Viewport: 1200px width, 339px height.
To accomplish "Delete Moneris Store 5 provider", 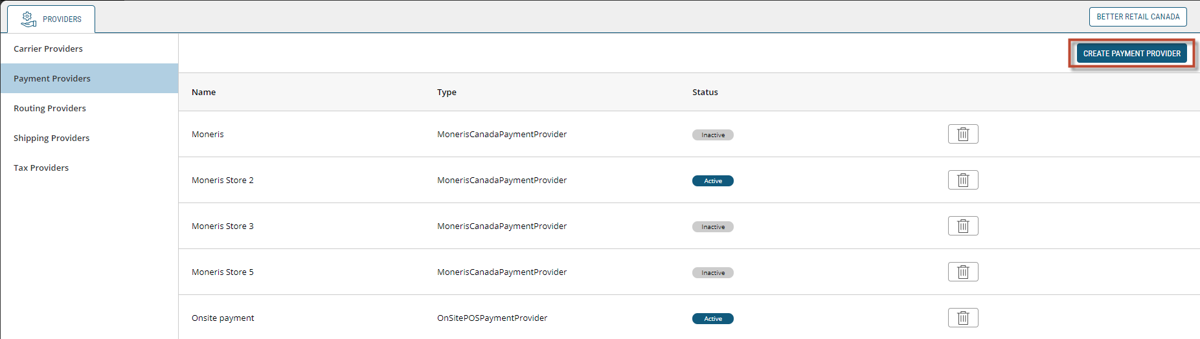I will (x=962, y=272).
